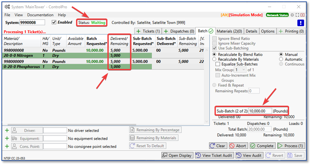Click the green plus beside Cons. Point
This screenshot has width=311, height=165.
pos(7,146)
